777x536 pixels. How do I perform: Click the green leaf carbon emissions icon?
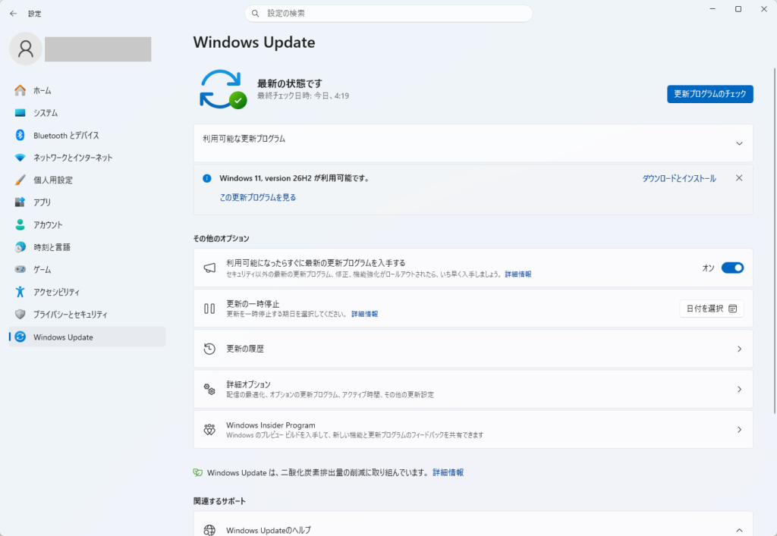pyautogui.click(x=198, y=472)
